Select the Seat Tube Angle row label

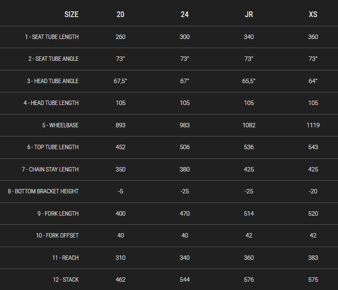point(53,59)
